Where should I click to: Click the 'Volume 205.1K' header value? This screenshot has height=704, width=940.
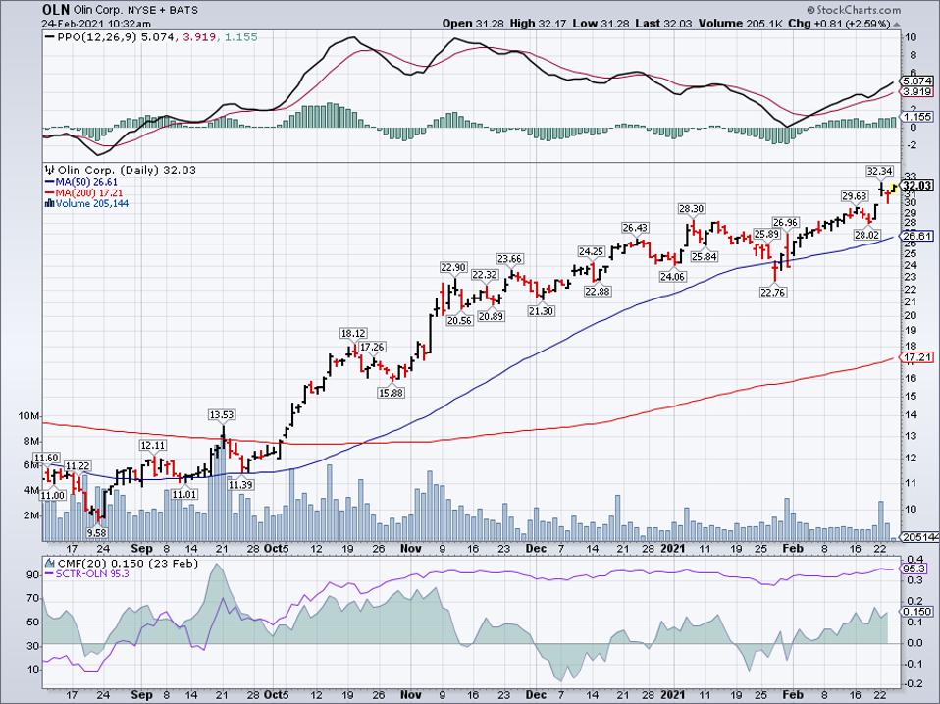click(740, 24)
